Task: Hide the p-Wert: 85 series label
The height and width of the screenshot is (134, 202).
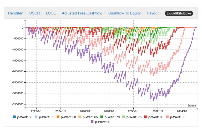Action: (x=178, y=117)
